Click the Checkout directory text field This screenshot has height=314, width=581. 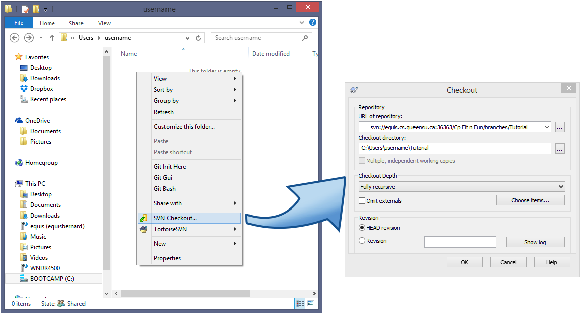tap(455, 148)
